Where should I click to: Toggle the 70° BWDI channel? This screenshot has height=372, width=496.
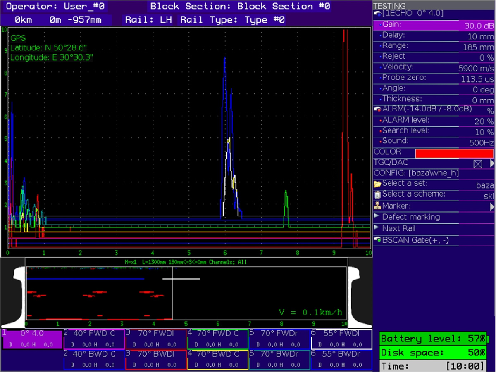pyautogui.click(x=155, y=359)
